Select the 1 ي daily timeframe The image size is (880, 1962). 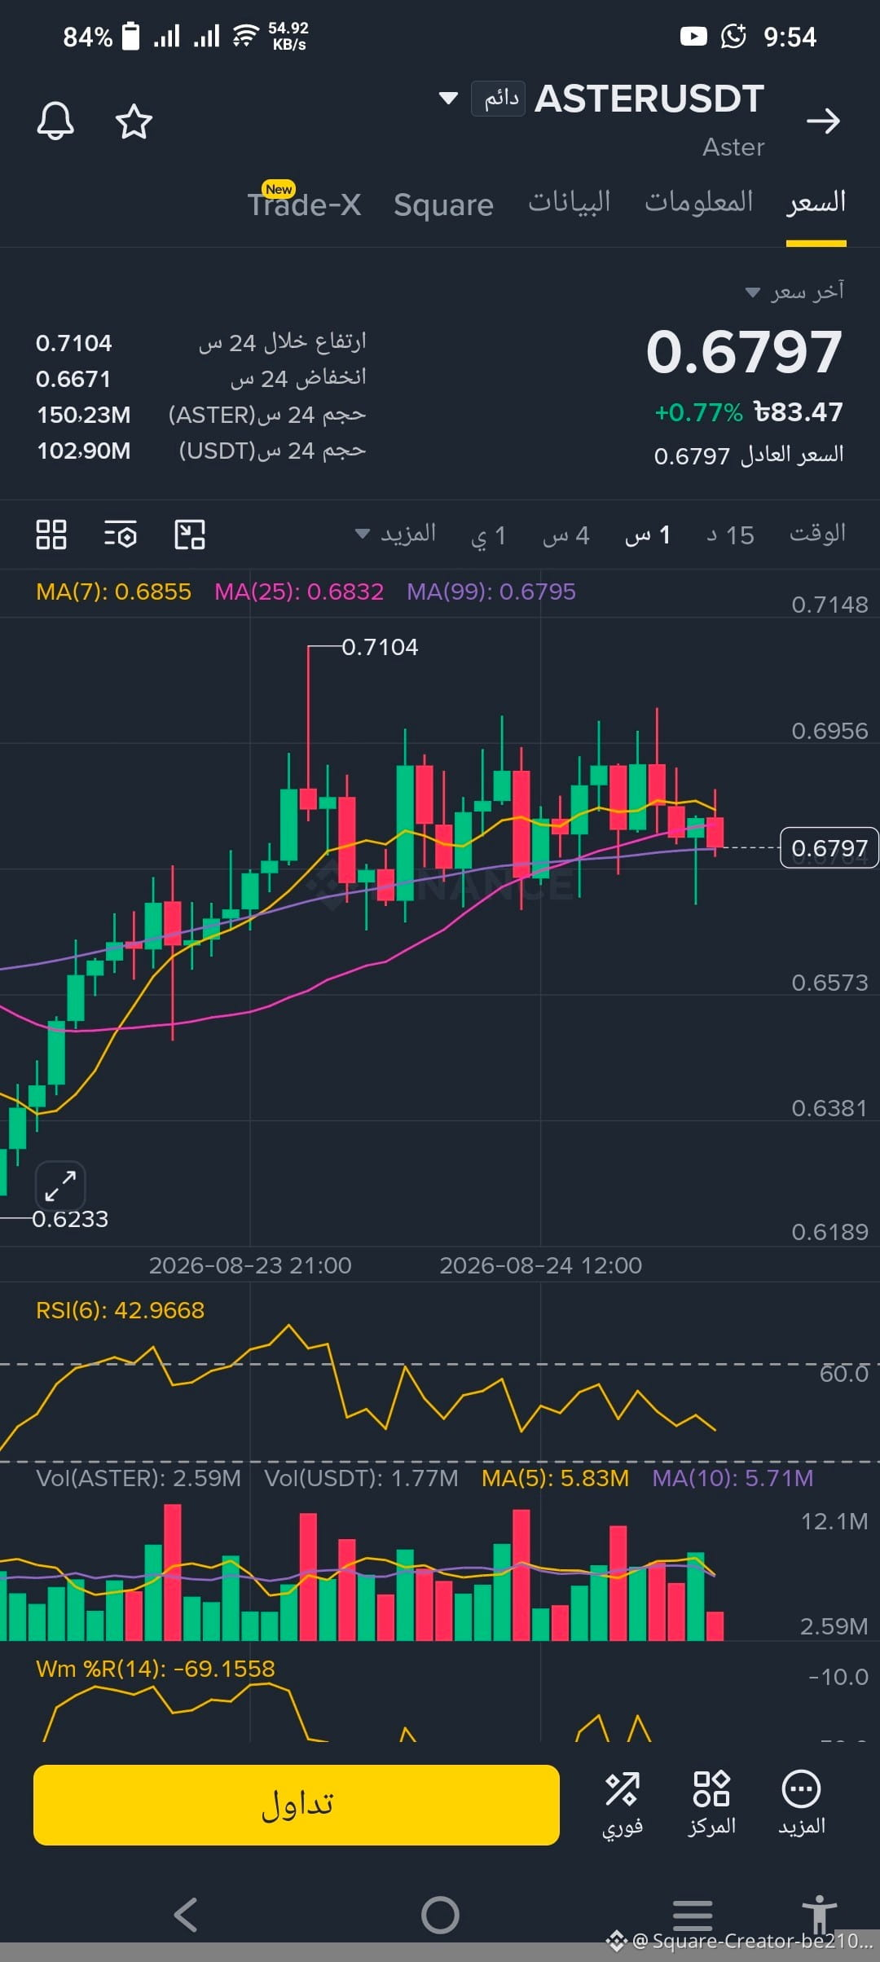point(489,535)
